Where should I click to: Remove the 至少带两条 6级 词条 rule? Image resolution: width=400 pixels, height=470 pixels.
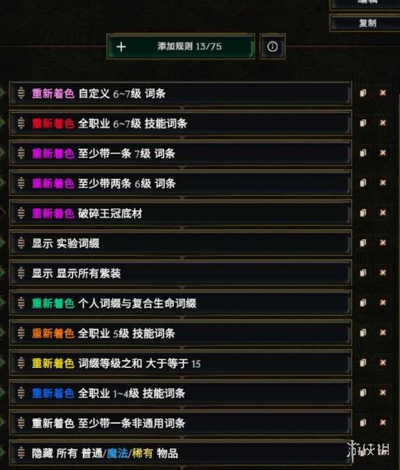point(383,183)
